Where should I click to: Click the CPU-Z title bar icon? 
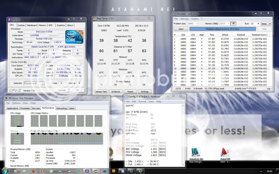[9, 19]
